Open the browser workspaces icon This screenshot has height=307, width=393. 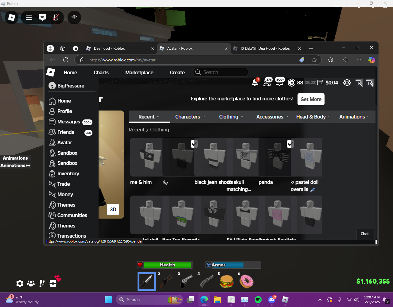(x=63, y=49)
